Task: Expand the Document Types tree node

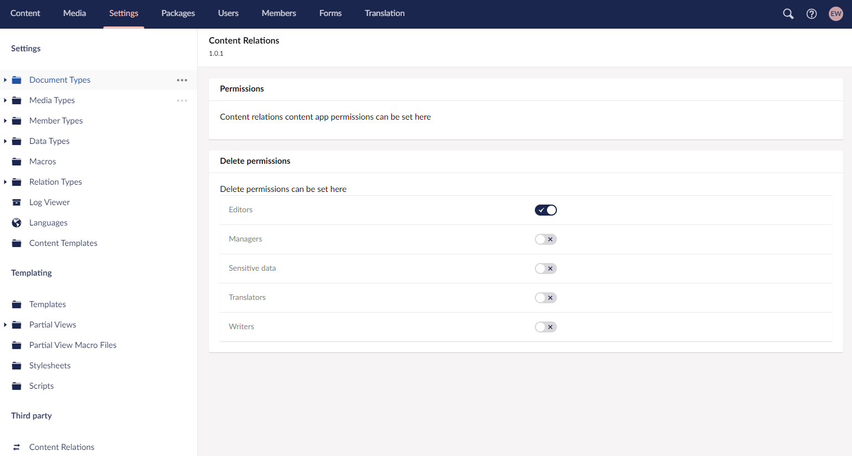Action: pyautogui.click(x=5, y=80)
